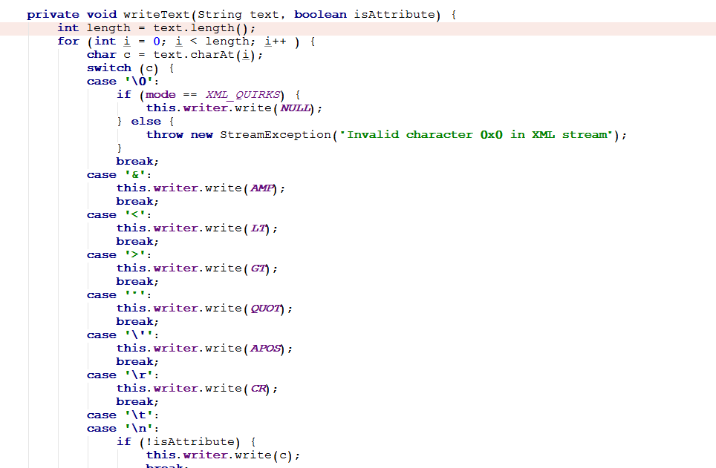Viewport: 716px width, 468px height.
Task: Click the case '\r' label
Action: tap(123, 375)
